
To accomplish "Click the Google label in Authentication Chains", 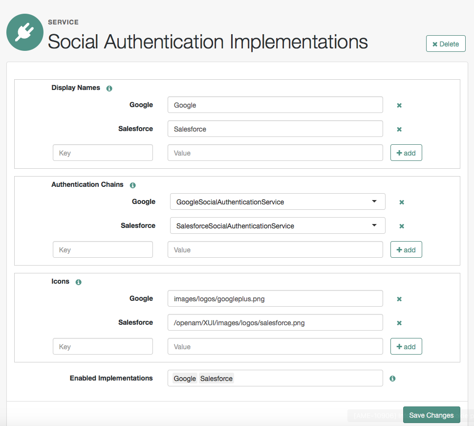I will pyautogui.click(x=144, y=202).
